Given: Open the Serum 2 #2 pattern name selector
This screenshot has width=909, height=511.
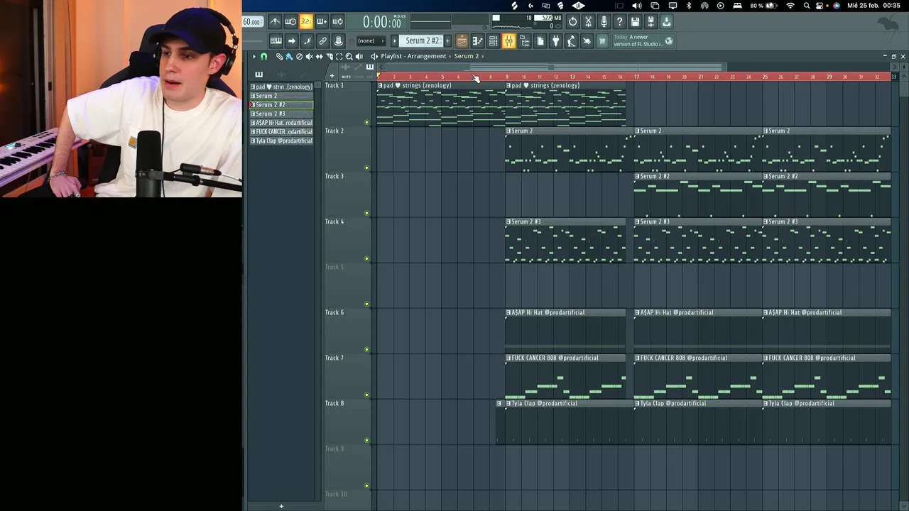Looking at the screenshot, I should coord(422,41).
